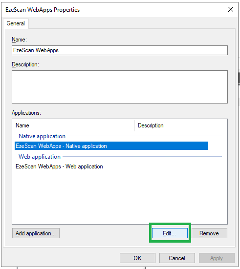Click the Name: field label

(19, 40)
